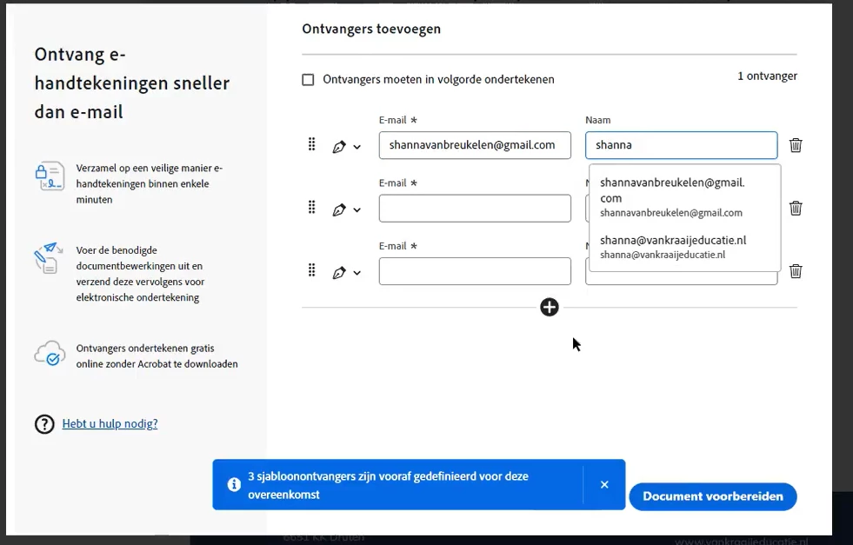Click '3 sjabloonontvangers zijn vooraf gedefinieerd' message text

coord(388,485)
